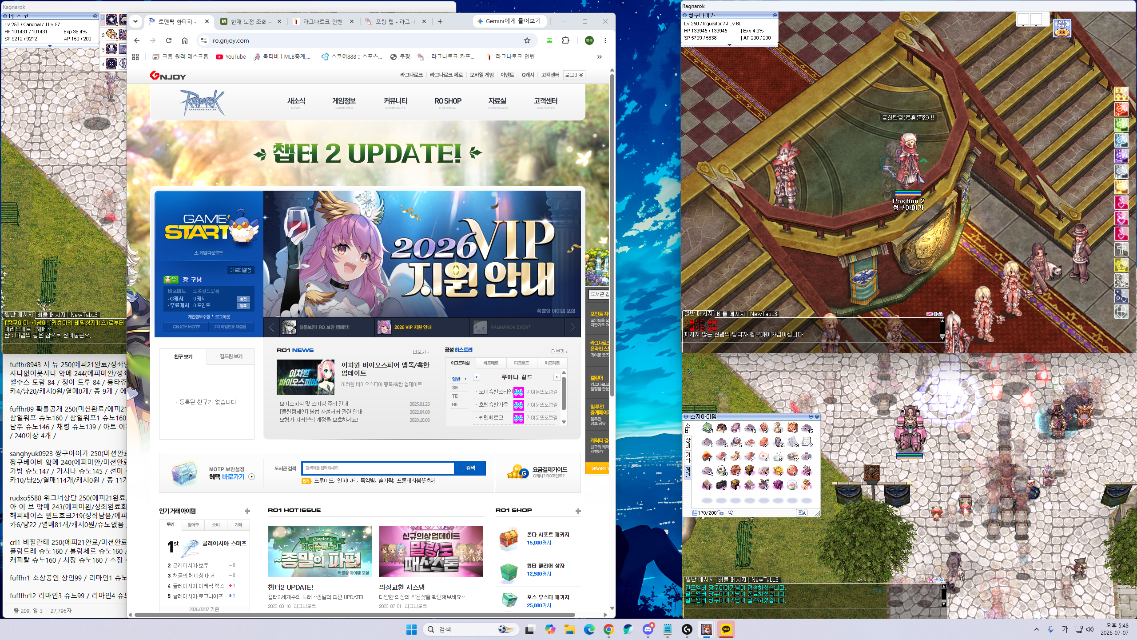Viewport: 1137px width, 640px height.
Task: Click the Str food buff icon
Action: (x=1121, y=109)
